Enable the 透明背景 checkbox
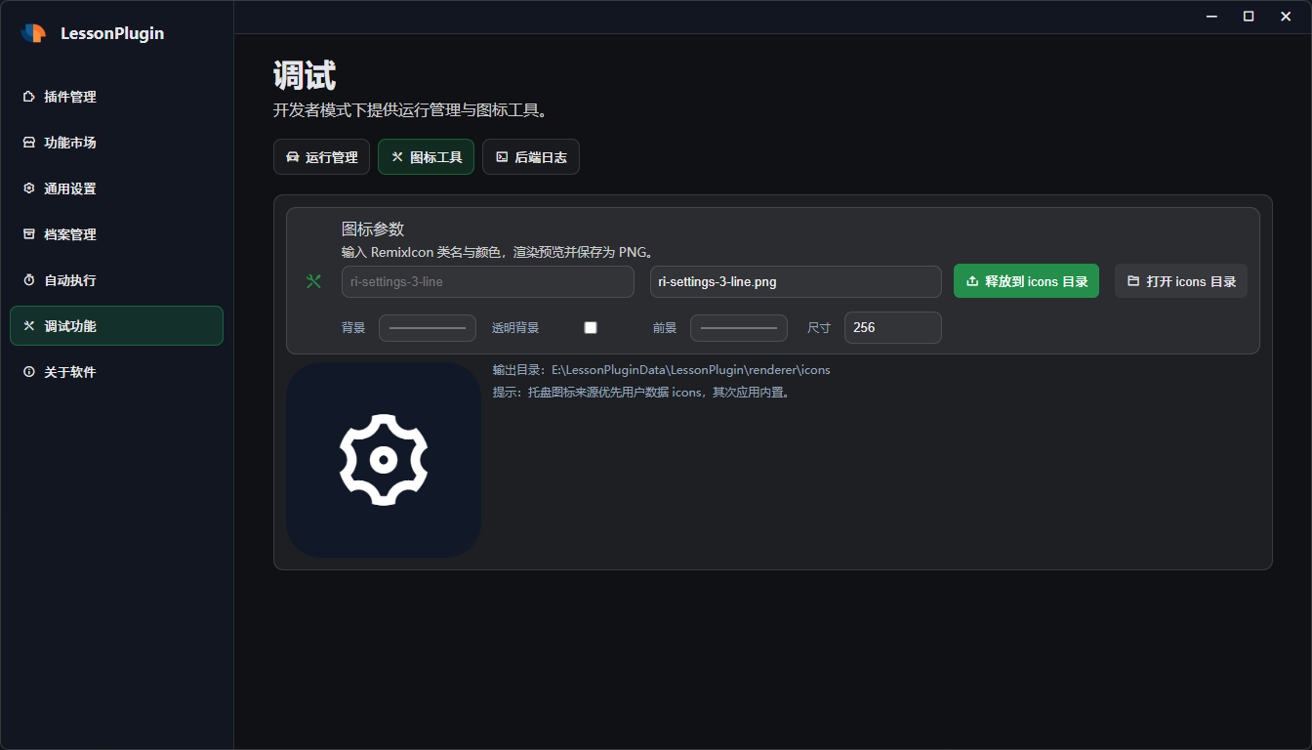 click(591, 328)
